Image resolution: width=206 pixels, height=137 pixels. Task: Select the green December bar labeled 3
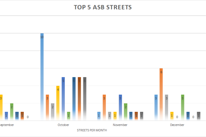[182, 107]
